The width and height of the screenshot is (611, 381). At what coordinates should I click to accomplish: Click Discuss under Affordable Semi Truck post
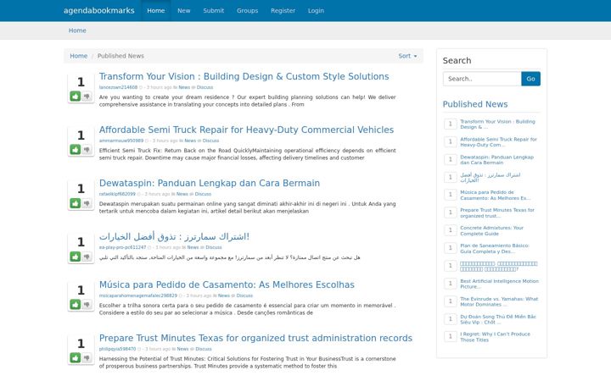point(210,141)
